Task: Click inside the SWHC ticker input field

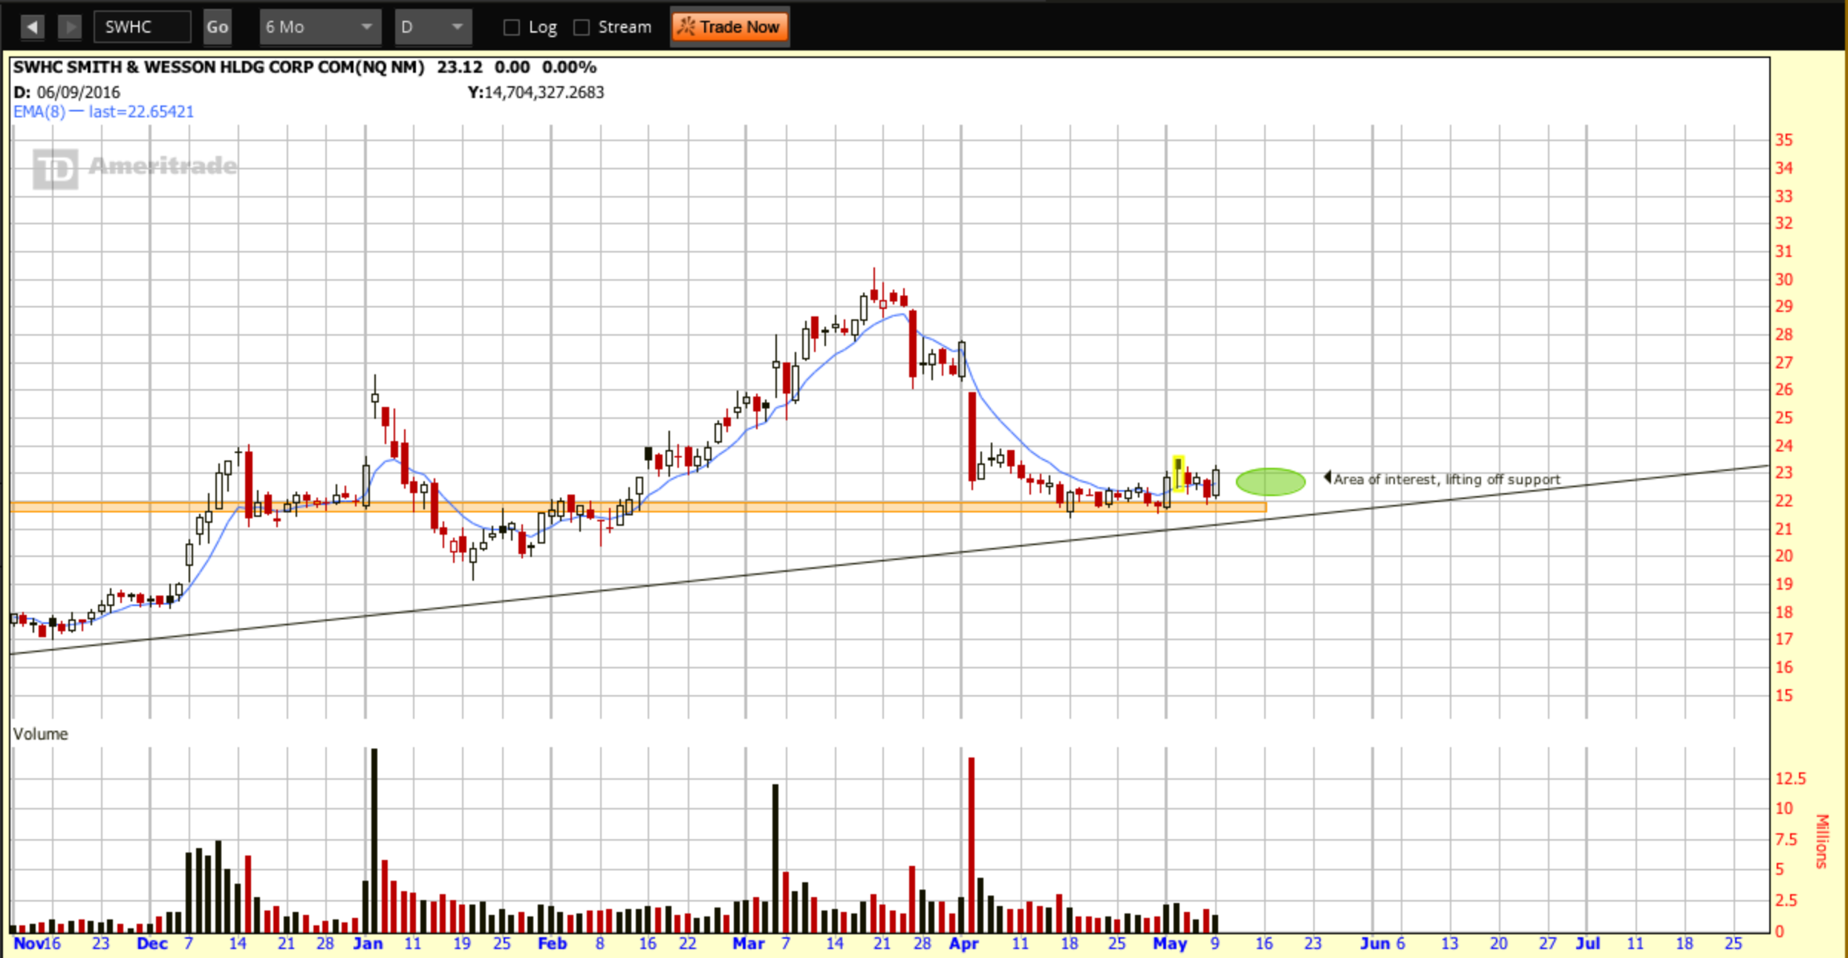Action: (141, 26)
